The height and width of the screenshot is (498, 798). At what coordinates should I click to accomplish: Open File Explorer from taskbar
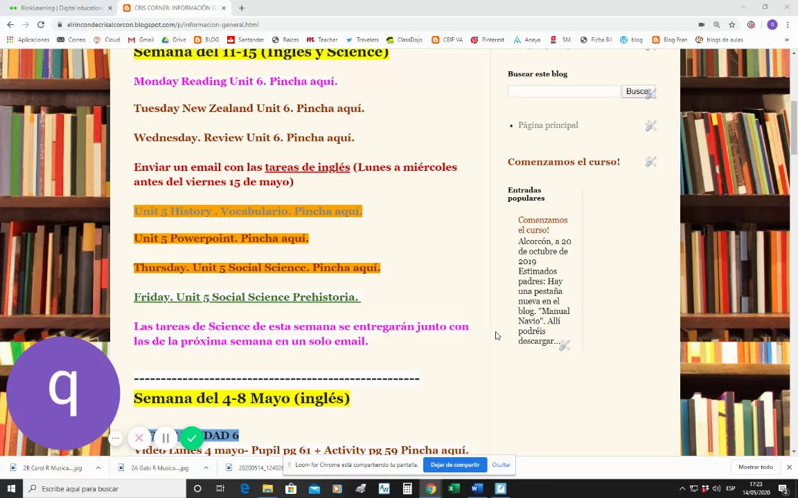pos(267,488)
